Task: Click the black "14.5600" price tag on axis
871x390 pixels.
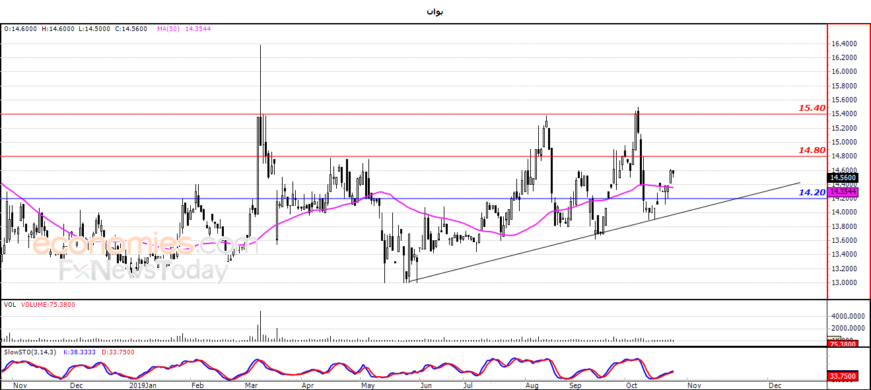Action: click(843, 178)
